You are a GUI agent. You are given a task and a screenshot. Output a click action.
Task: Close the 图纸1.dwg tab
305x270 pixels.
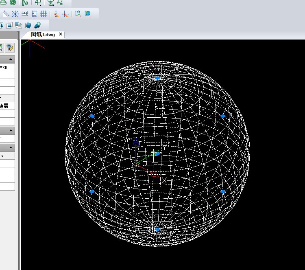[61, 34]
